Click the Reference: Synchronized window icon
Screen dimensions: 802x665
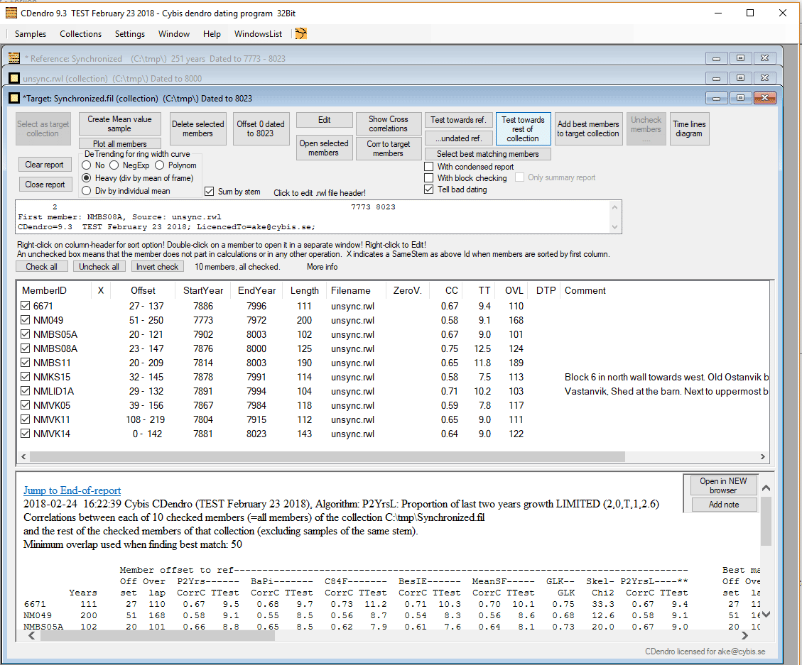point(14,58)
